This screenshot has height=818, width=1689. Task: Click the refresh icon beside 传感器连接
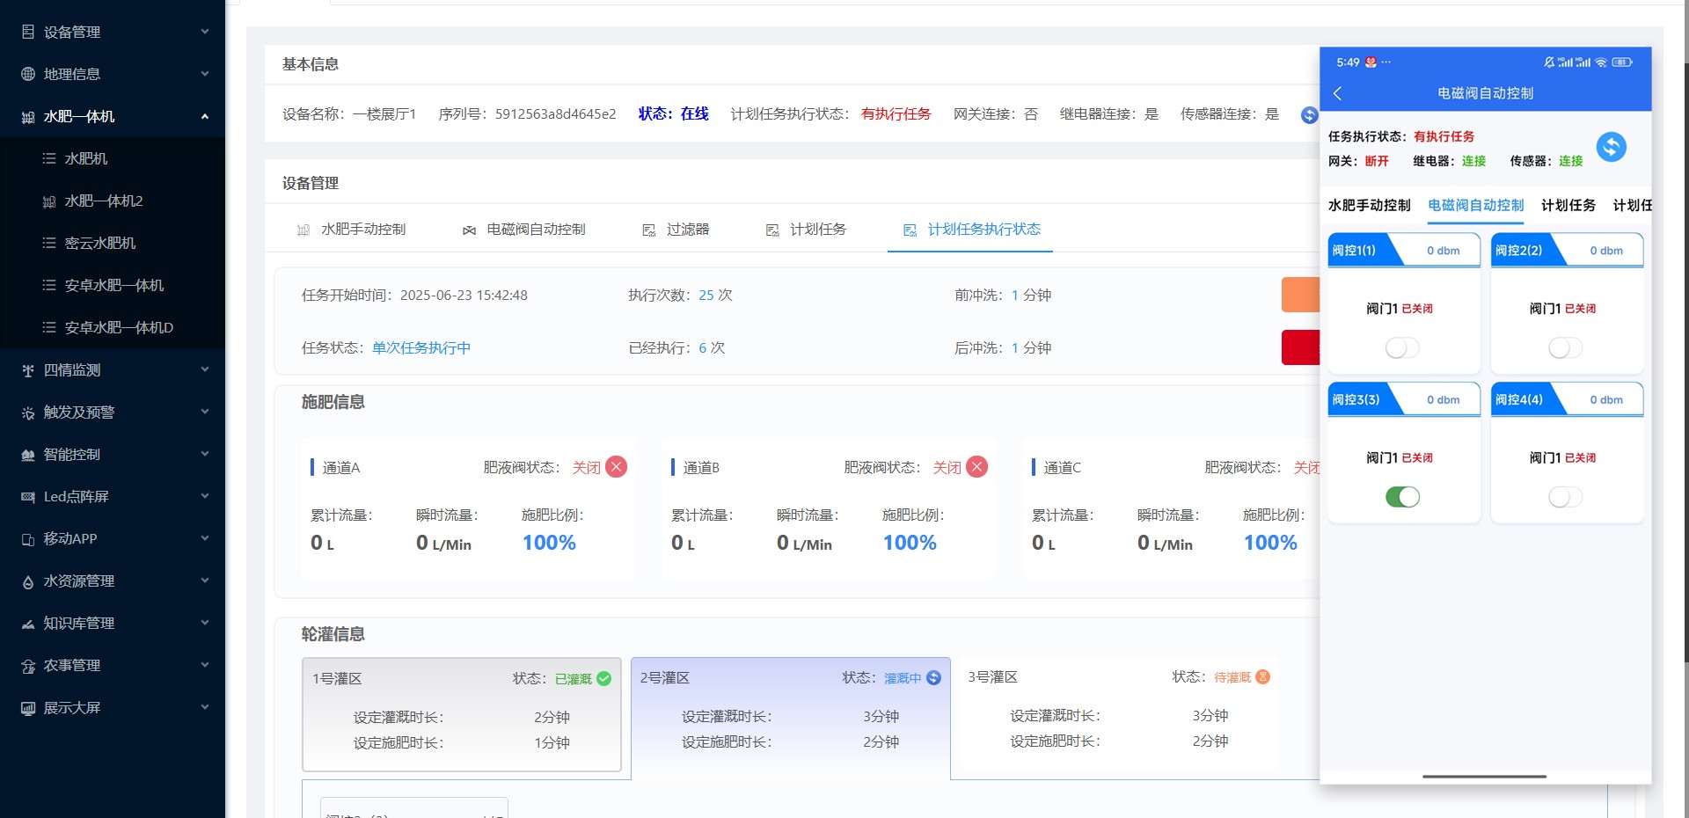[x=1309, y=114]
